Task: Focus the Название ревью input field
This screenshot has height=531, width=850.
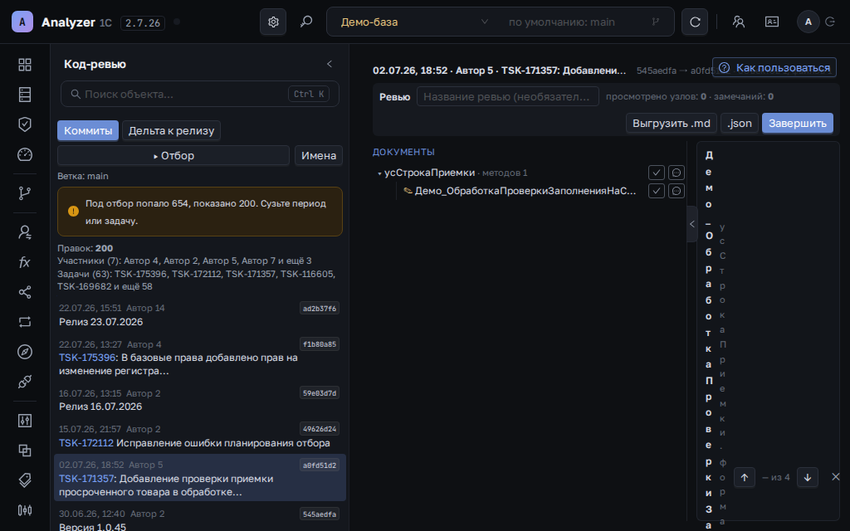Action: pyautogui.click(x=508, y=96)
